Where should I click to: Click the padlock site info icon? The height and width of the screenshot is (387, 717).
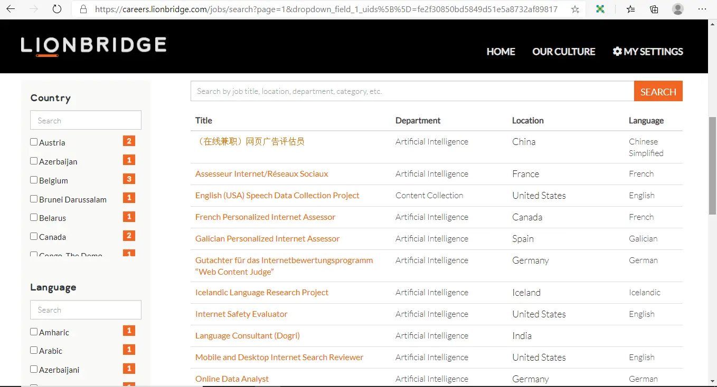tap(83, 9)
